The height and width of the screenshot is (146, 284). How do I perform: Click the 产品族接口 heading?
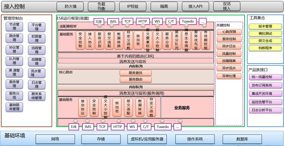[x=258, y=70]
